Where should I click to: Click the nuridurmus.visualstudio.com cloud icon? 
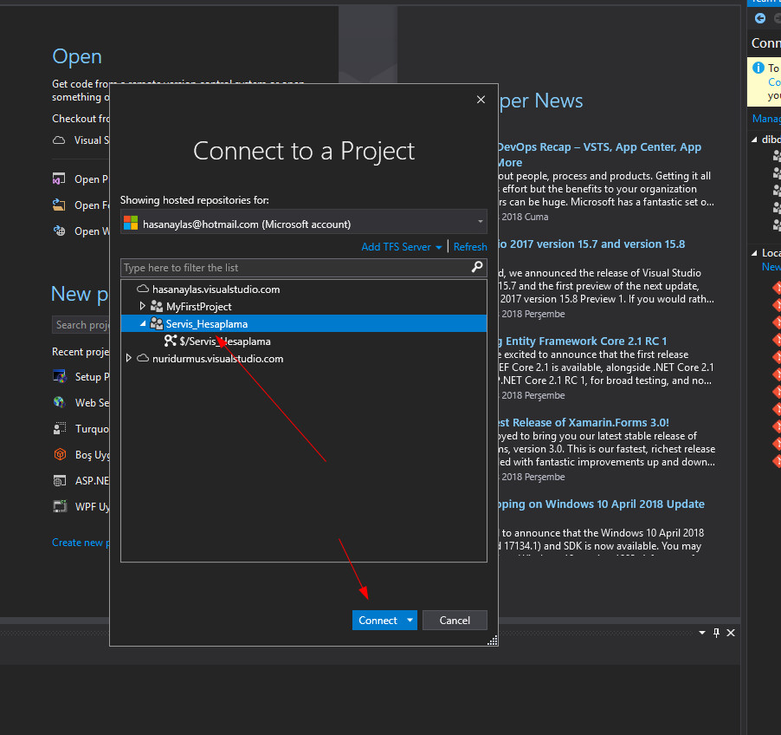143,358
